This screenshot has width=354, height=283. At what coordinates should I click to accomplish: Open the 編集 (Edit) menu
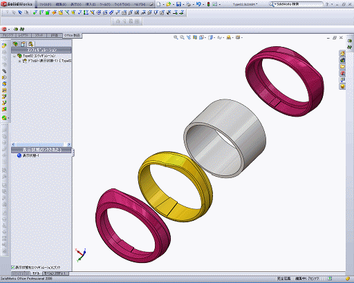(61, 4)
